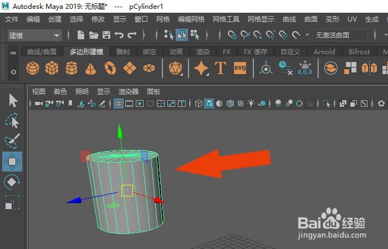Open the shelf menu icon beside tabs

pos(13,53)
